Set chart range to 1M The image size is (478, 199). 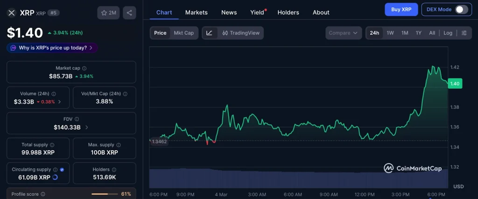coord(405,33)
